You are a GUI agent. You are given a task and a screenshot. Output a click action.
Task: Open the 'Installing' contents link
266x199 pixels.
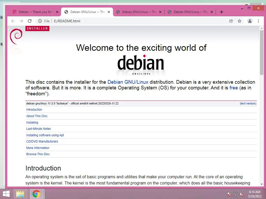(x=32, y=122)
